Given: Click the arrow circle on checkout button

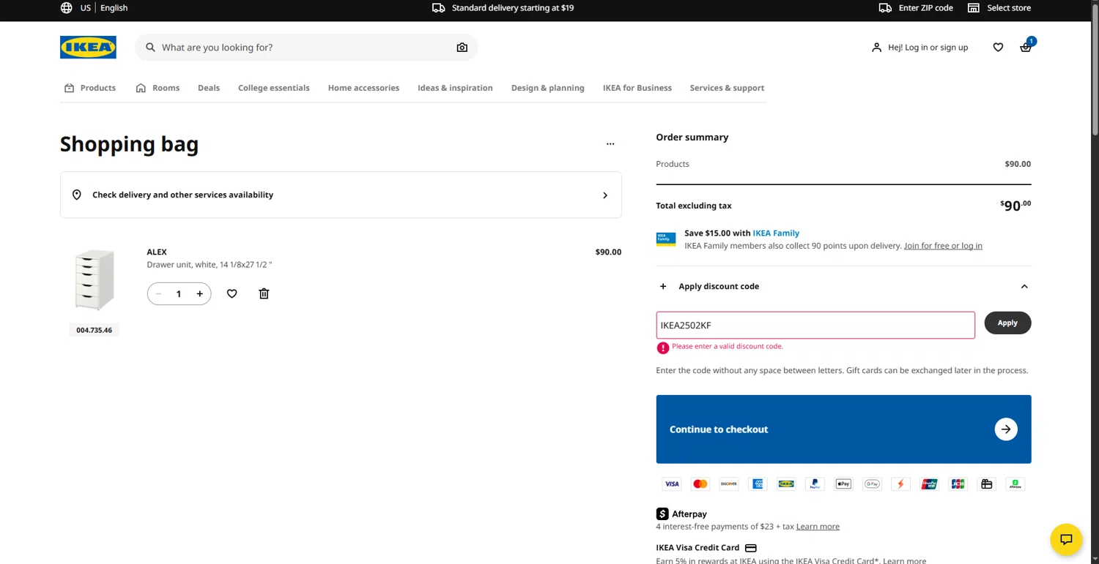Looking at the screenshot, I should click(1006, 429).
